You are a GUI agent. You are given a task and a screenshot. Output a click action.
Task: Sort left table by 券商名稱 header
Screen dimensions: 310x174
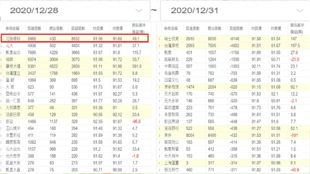pos(13,28)
